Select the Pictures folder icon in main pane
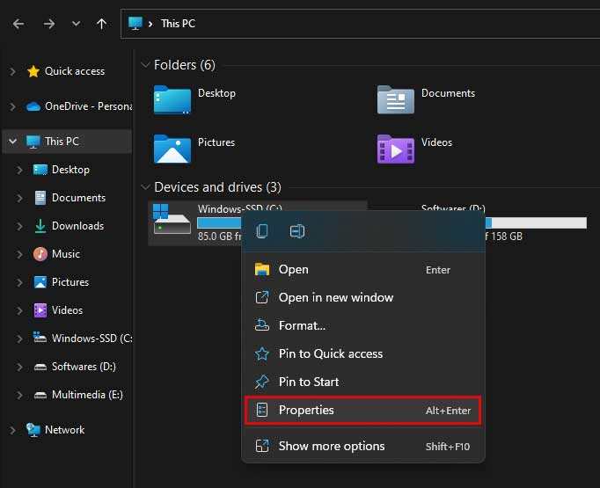This screenshot has height=488, width=600. pyautogui.click(x=172, y=149)
